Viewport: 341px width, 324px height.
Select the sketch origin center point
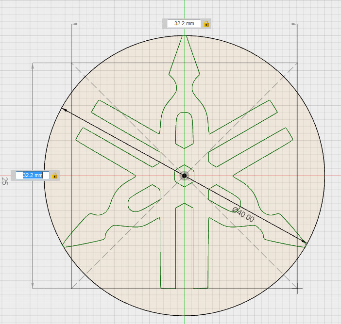tap(184, 176)
